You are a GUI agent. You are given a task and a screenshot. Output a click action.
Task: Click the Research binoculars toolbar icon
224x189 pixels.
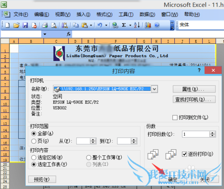point(65,25)
